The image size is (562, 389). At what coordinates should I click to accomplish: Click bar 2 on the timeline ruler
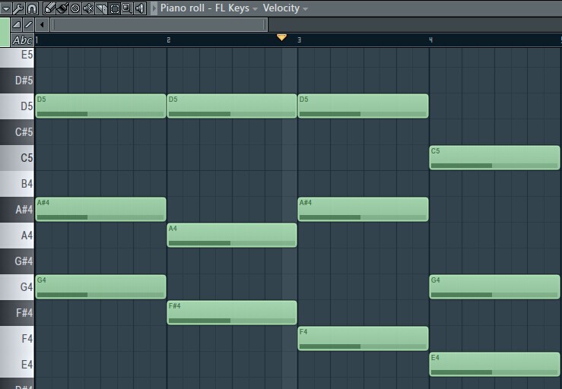(x=169, y=40)
